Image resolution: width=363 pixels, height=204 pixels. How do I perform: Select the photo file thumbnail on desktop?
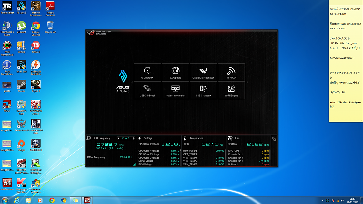click(7, 86)
